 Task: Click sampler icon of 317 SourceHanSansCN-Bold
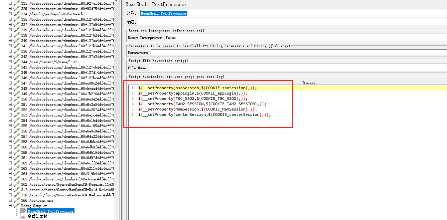pos(17,190)
